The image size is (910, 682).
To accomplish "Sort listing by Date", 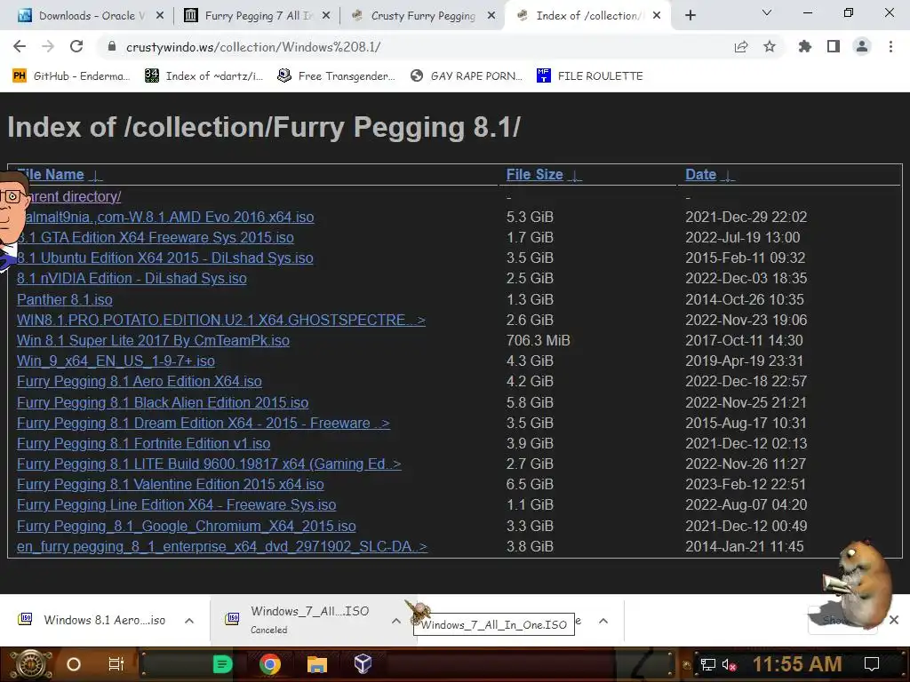I will coord(700,175).
